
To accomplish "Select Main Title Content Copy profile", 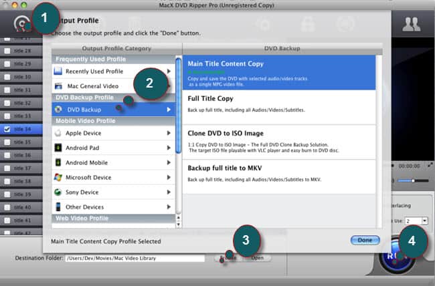I will click(279, 72).
